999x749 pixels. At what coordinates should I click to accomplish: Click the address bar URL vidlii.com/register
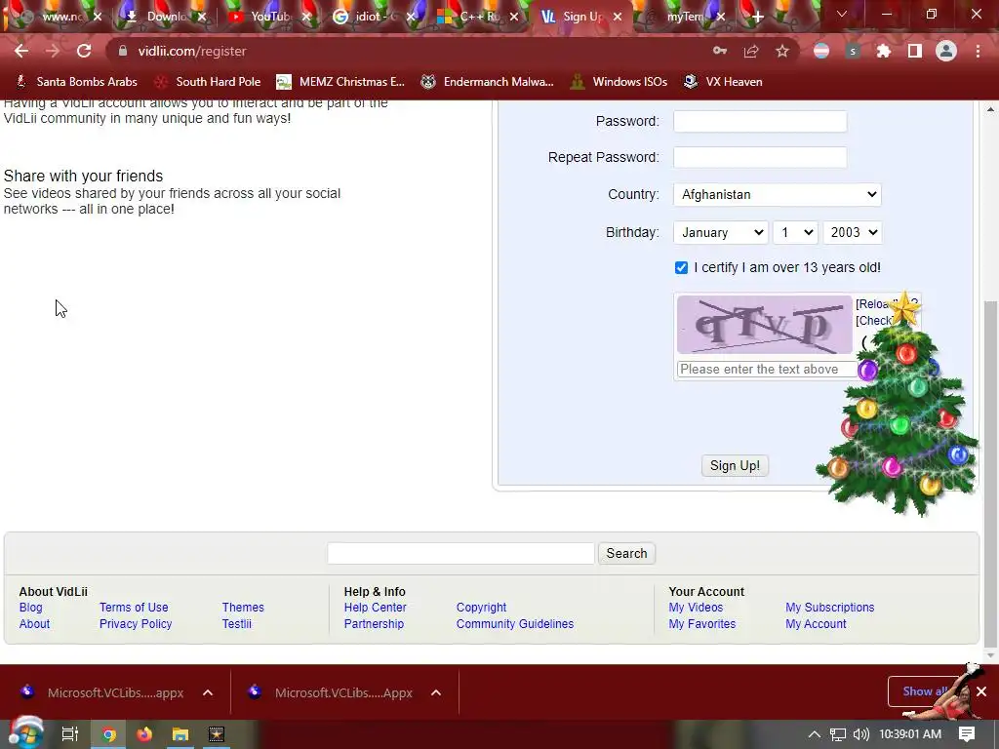192,51
